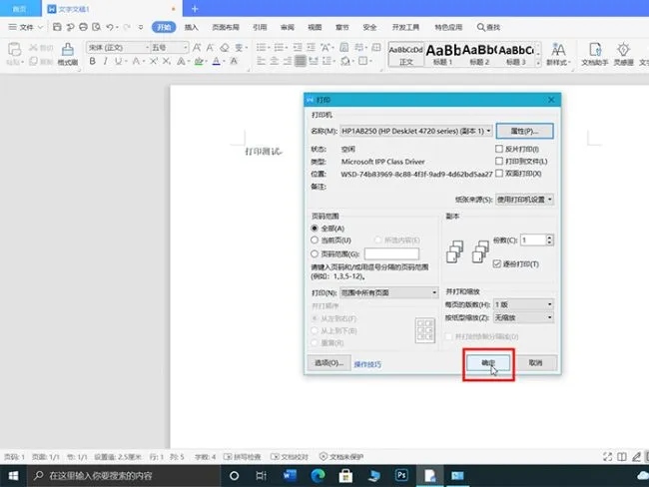Click the Windows Start button
The image size is (649, 487).
coord(13,476)
